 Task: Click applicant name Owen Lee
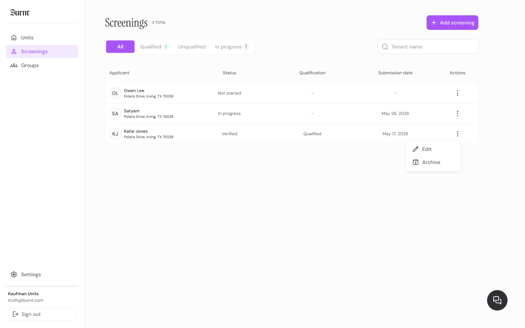(134, 90)
